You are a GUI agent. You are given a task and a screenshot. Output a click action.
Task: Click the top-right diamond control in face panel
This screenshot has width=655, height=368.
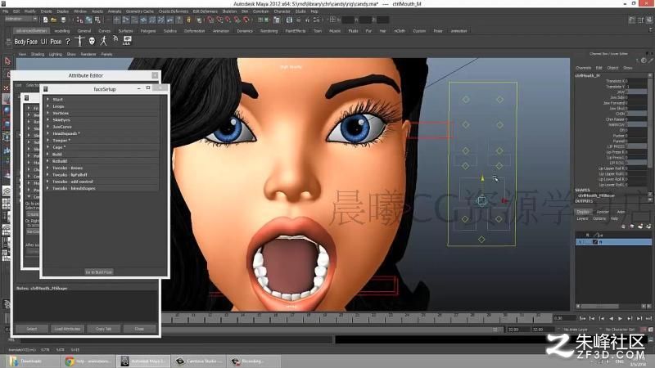tap(499, 99)
